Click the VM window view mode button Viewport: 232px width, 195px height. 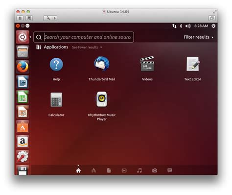point(212,18)
